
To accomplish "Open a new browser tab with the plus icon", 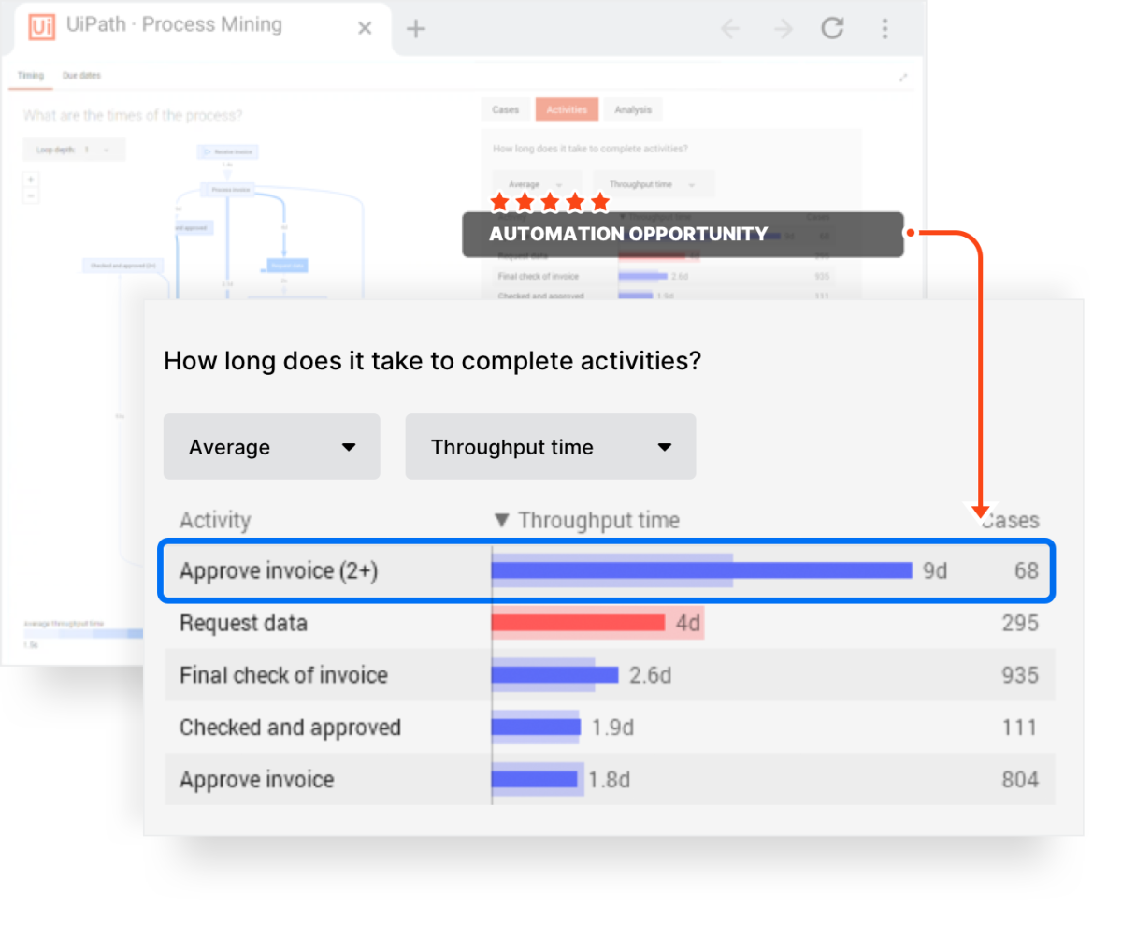I will (x=415, y=28).
